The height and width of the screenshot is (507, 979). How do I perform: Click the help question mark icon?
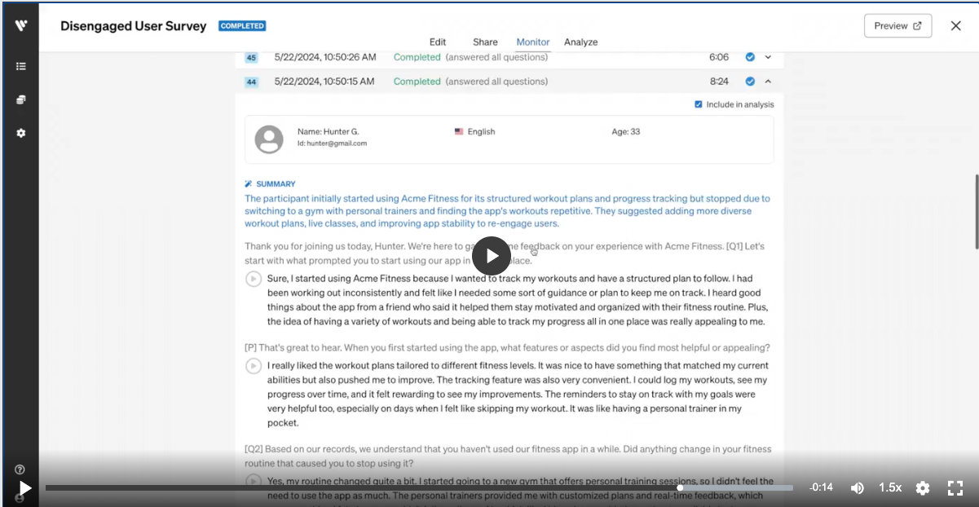point(20,470)
